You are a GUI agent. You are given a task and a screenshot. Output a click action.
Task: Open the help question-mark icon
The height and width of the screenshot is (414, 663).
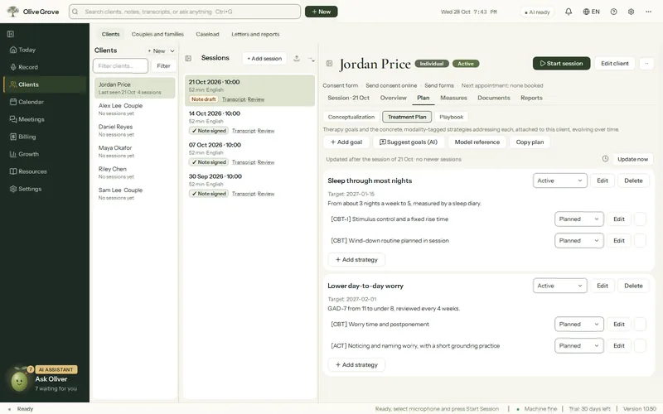coord(613,12)
